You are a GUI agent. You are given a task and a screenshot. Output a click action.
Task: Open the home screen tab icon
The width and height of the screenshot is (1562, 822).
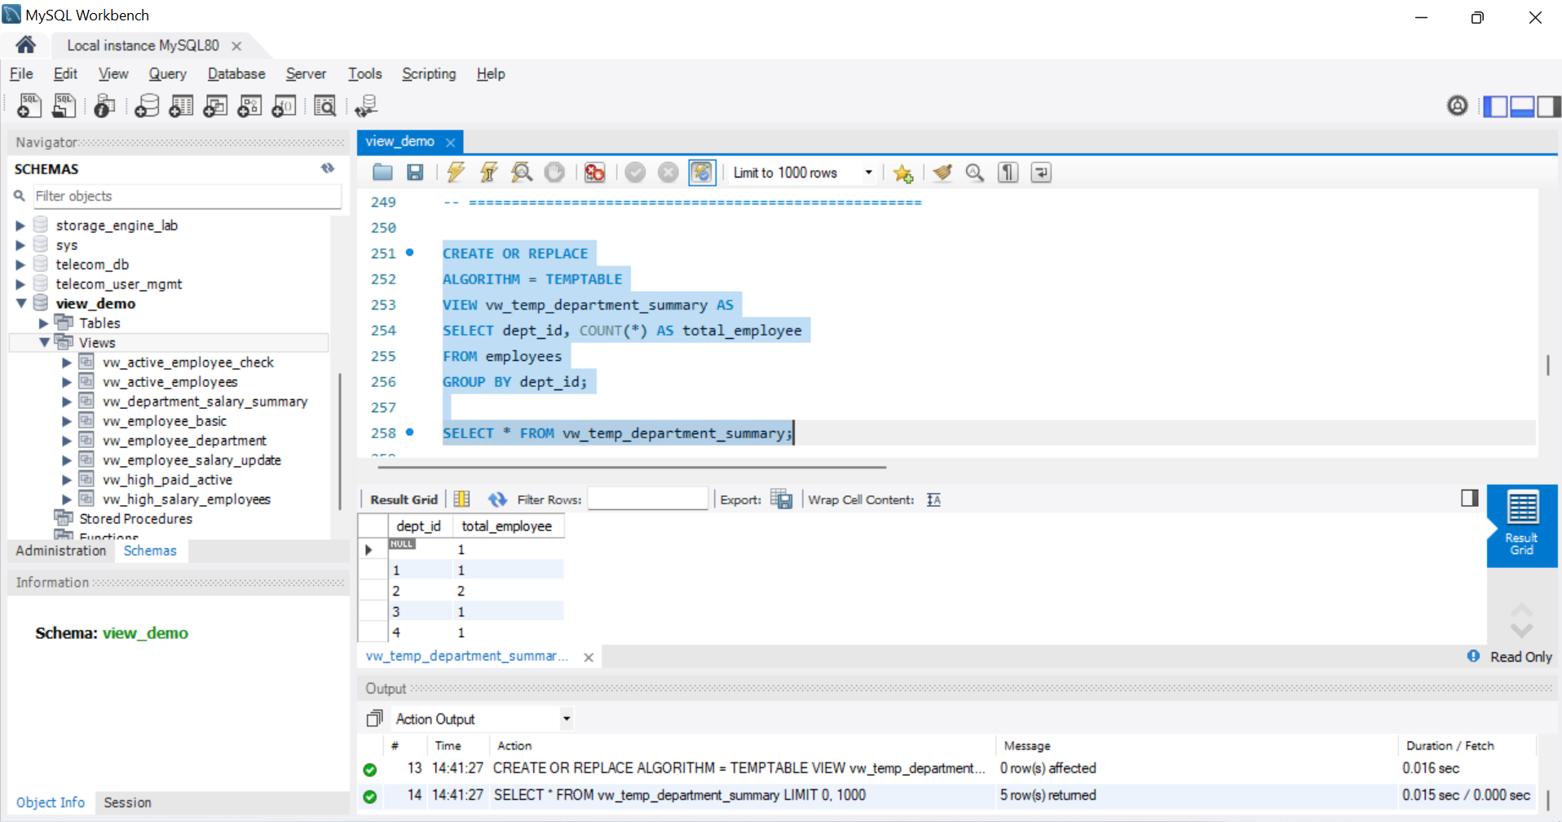(25, 45)
